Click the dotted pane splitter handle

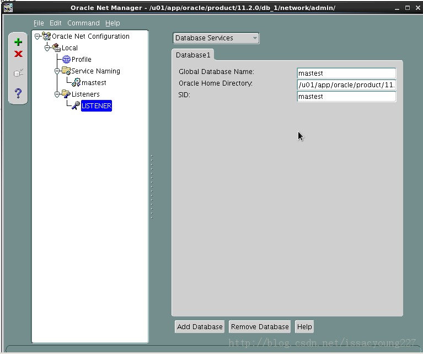[x=152, y=187]
